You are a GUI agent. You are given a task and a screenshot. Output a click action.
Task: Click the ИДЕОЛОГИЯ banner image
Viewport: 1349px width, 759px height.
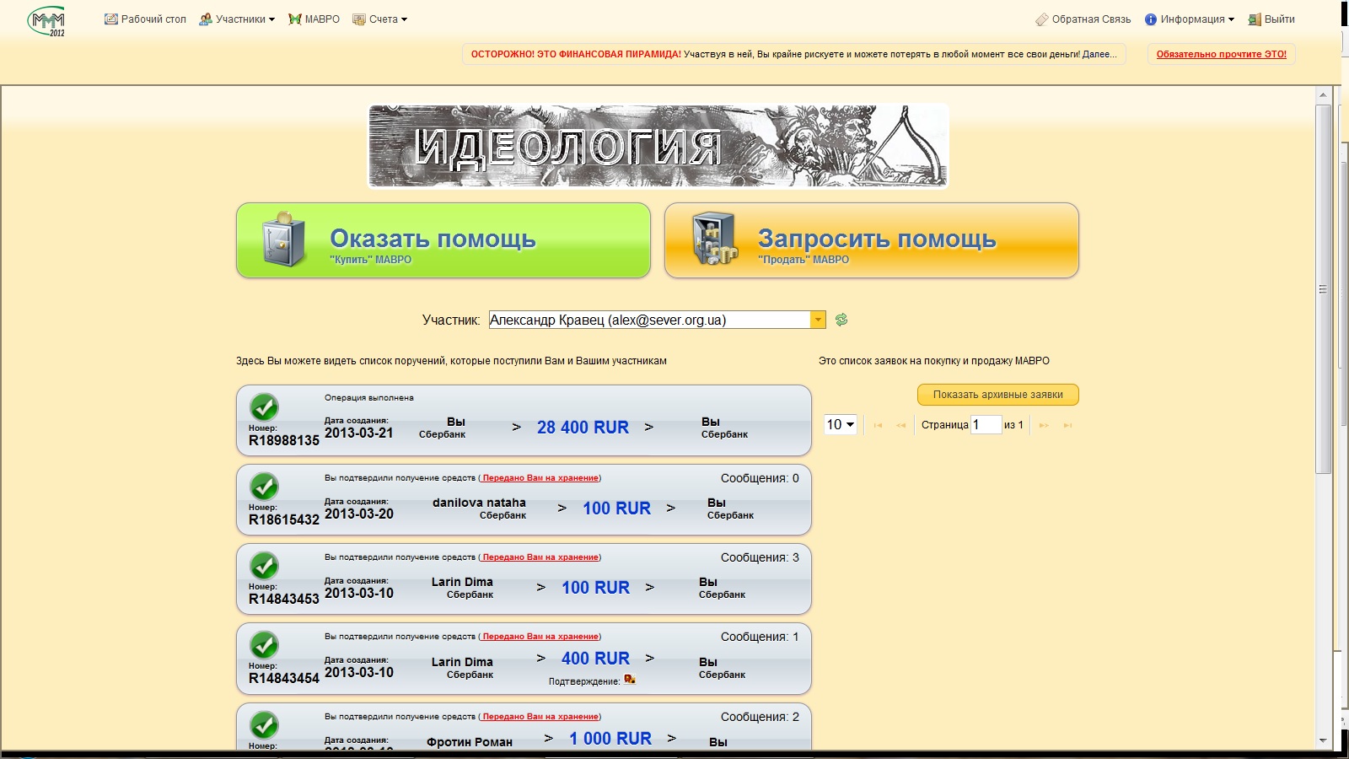(658, 146)
